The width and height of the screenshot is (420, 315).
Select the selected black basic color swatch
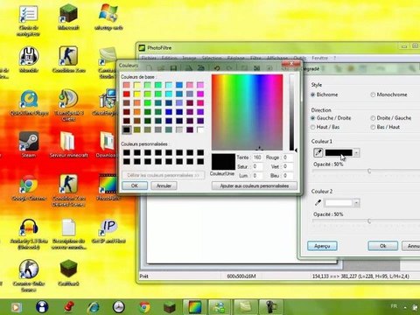click(x=127, y=129)
